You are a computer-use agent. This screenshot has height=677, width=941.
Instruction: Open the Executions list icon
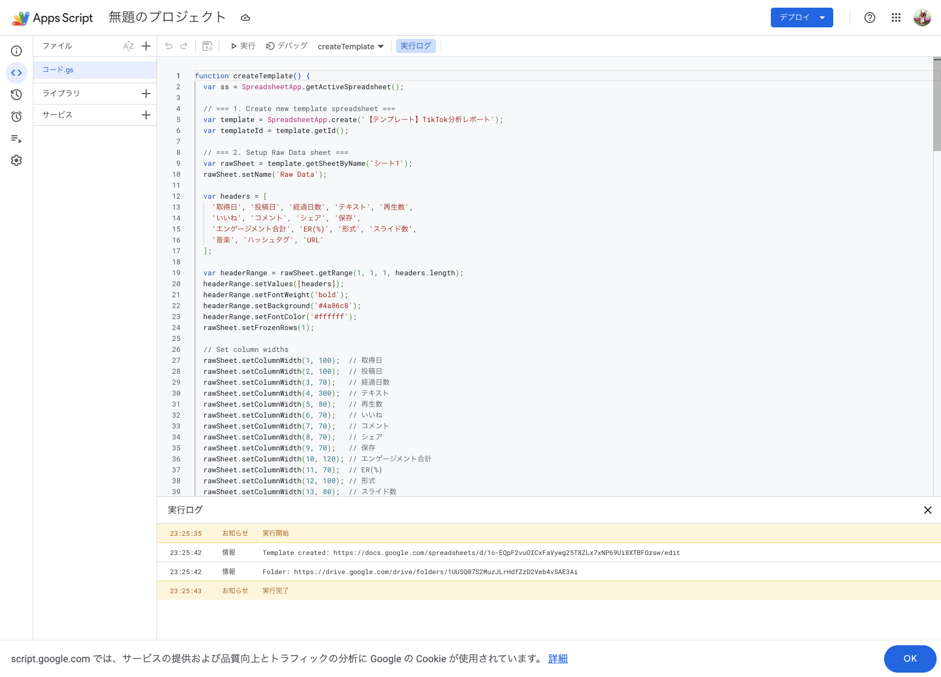16,139
